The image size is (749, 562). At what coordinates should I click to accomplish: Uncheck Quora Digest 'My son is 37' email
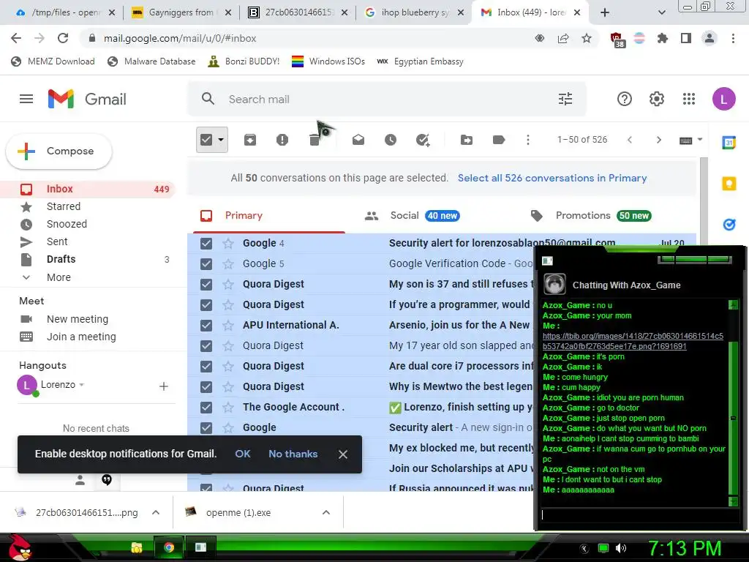pyautogui.click(x=206, y=285)
